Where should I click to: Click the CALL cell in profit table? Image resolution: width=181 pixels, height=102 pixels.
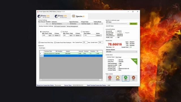coord(86,54)
